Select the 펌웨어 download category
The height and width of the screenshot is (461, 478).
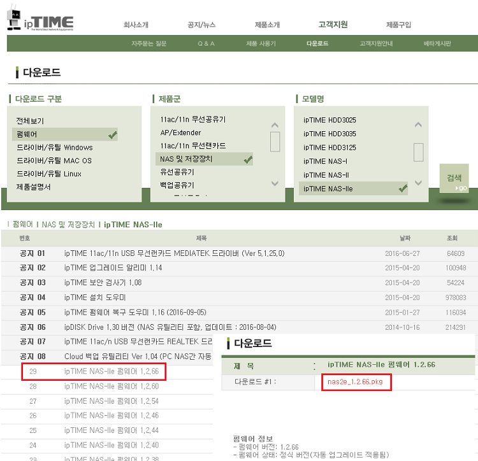(64, 134)
